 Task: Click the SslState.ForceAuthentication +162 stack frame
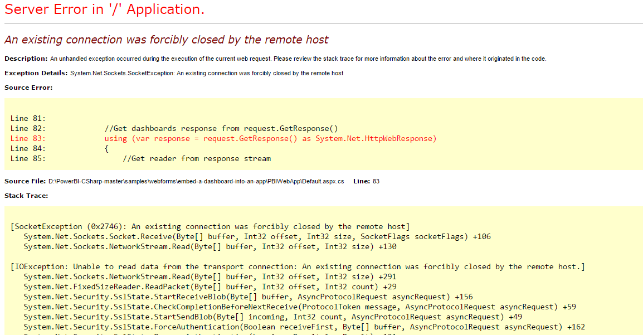(304, 327)
